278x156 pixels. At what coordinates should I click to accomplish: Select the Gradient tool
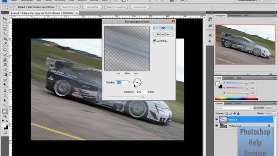5,75
